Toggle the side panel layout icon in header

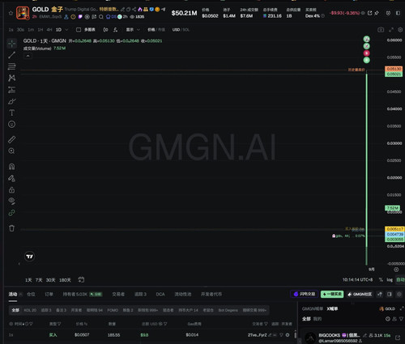click(x=398, y=13)
